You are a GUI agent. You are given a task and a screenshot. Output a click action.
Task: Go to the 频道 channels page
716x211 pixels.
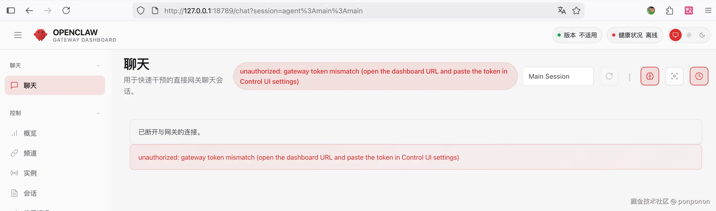click(30, 153)
